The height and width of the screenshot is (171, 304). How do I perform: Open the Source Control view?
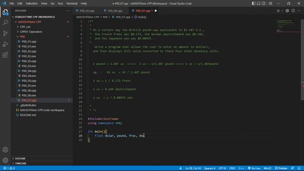click(x=5, y=33)
